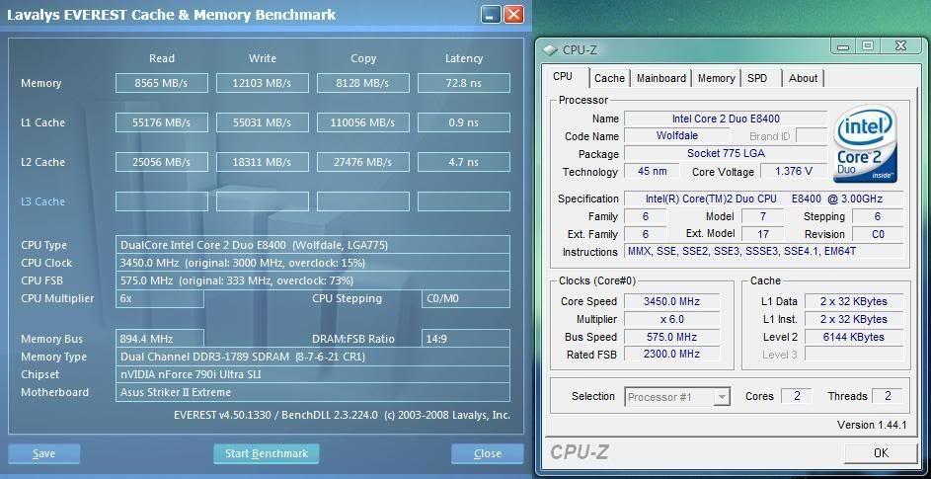The height and width of the screenshot is (479, 931).
Task: Click the CPU-Z title bar app icon
Action: tap(551, 49)
